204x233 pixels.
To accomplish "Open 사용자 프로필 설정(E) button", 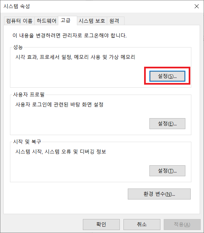I will tap(167, 123).
